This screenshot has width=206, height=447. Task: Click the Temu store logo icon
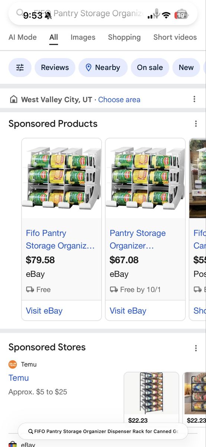[x=13, y=364]
